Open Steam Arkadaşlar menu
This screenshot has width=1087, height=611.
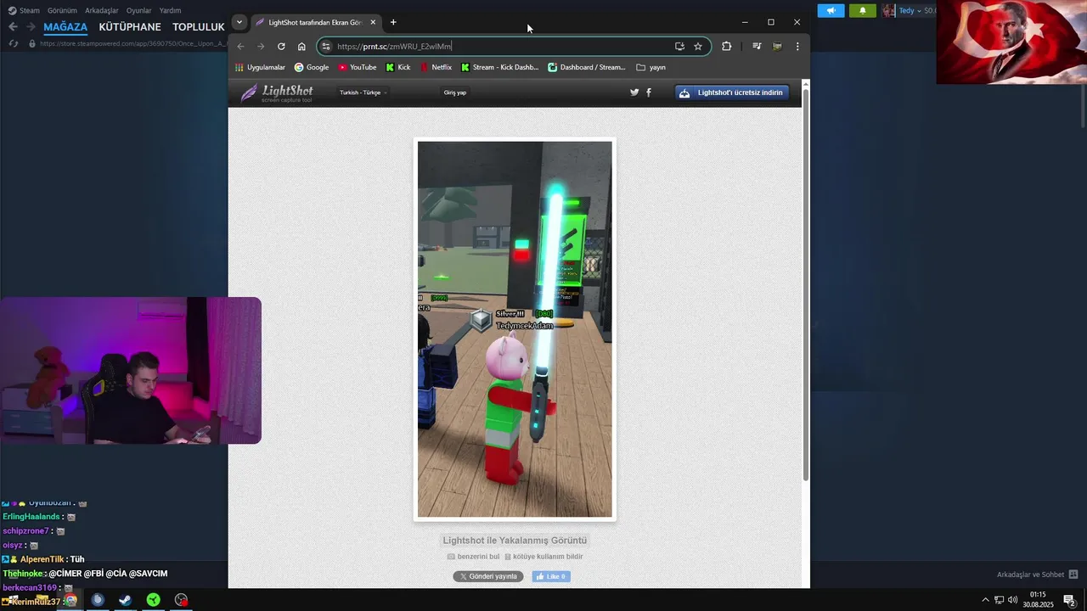tap(102, 11)
